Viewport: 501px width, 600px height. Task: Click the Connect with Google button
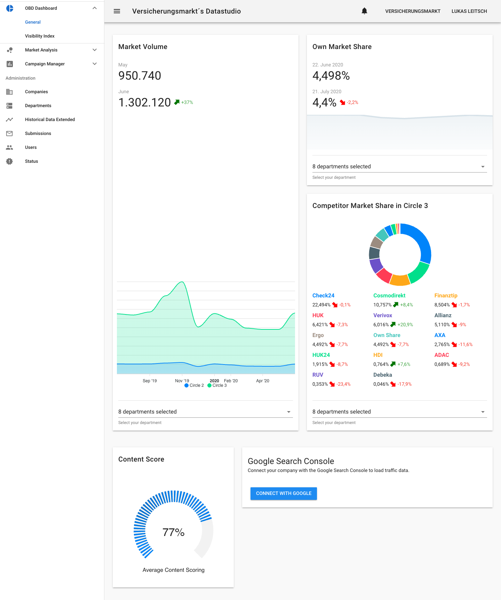pyautogui.click(x=284, y=494)
